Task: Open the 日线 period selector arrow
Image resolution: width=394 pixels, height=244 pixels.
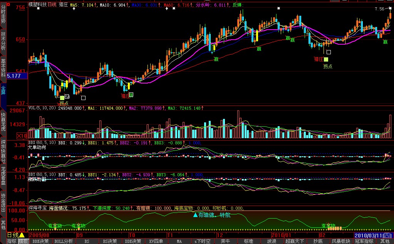Action: tap(22, 235)
